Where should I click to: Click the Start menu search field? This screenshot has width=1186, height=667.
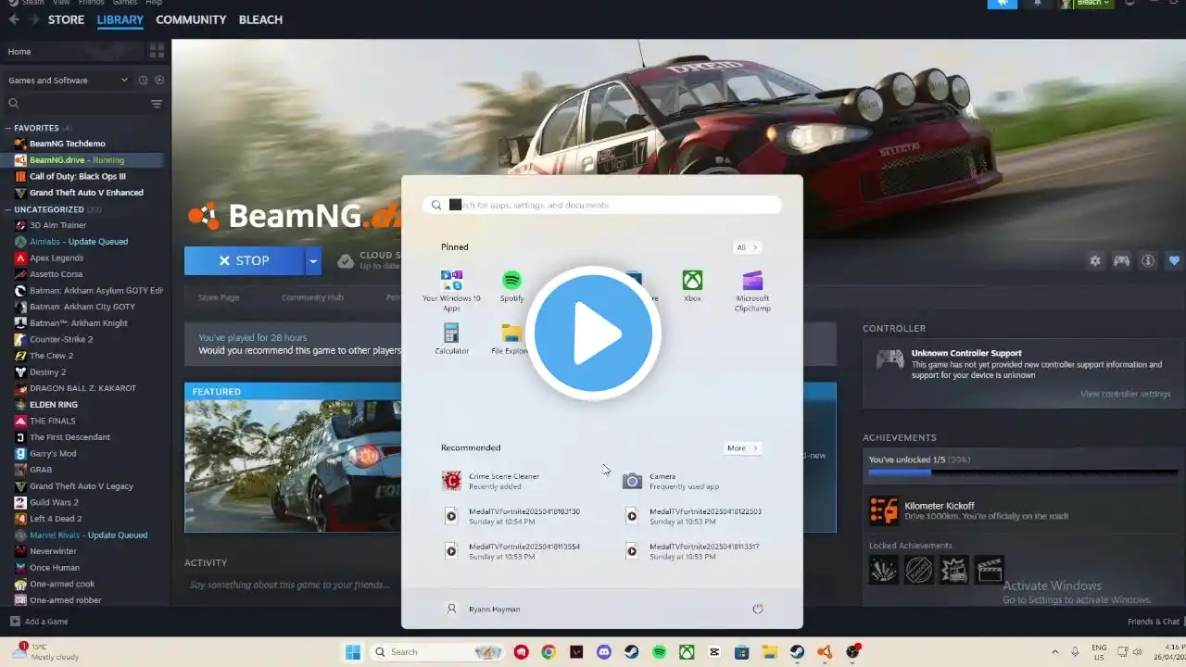tap(602, 205)
